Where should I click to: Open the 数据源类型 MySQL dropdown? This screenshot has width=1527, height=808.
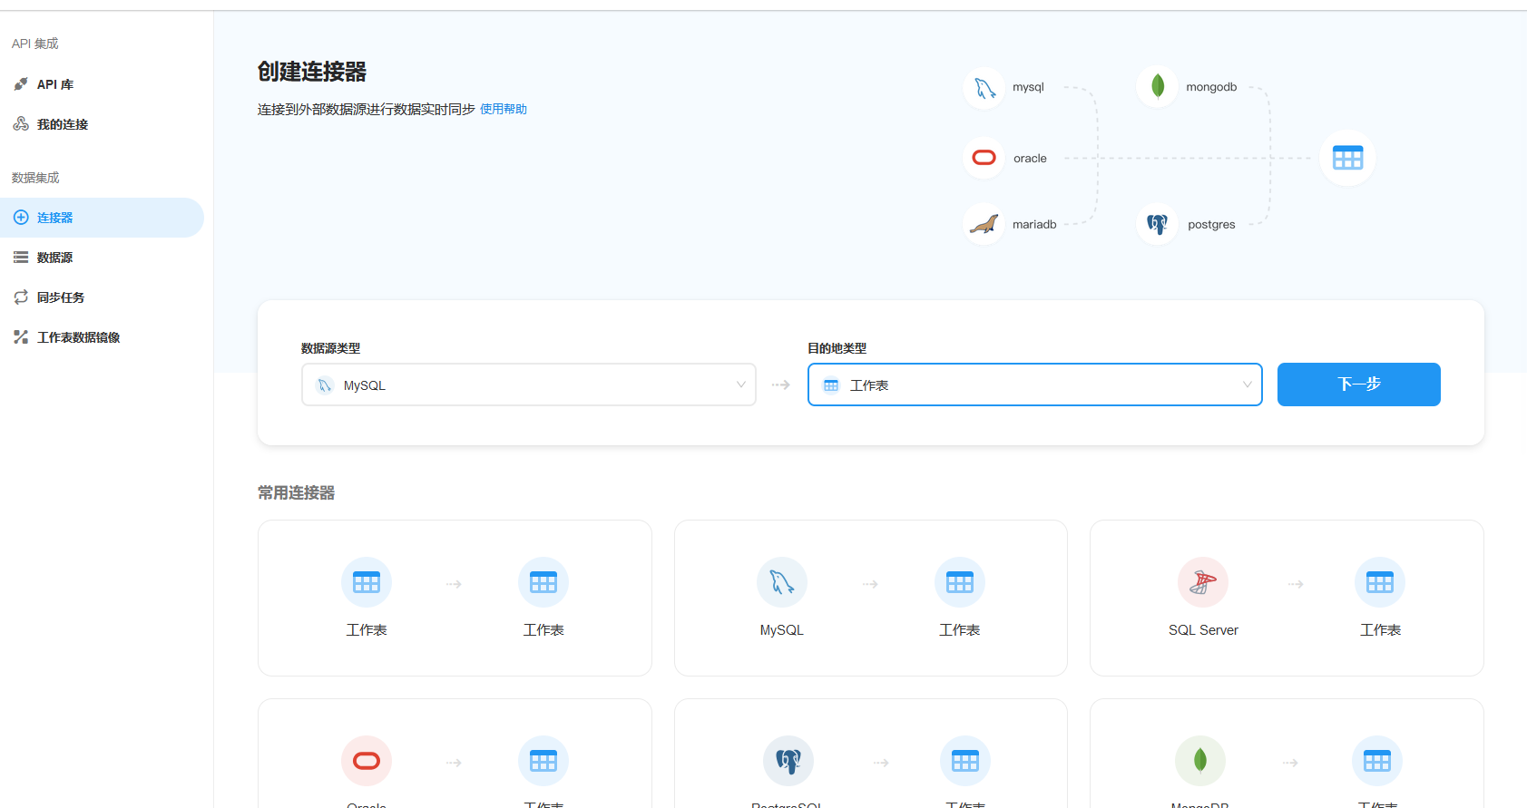[528, 385]
